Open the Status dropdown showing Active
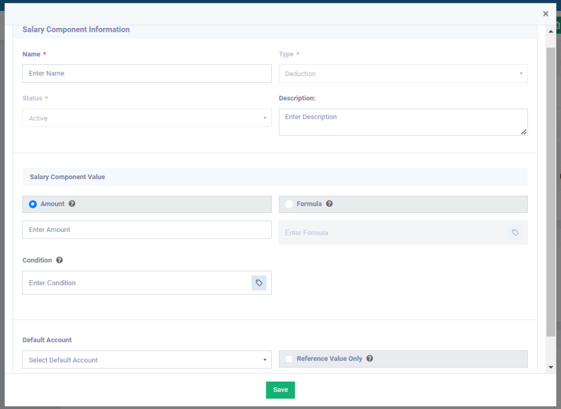Viewport: 561px width, 409px height. [146, 118]
